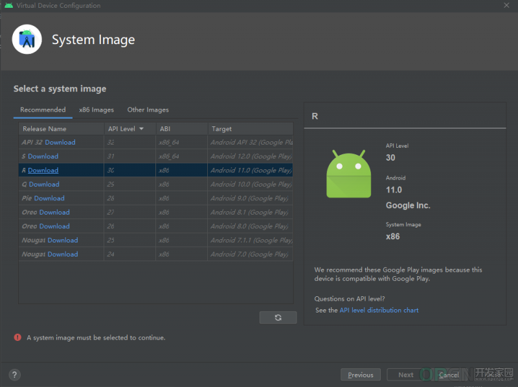Viewport: 518px width, 387px height.
Task: Click the x86 ABI cell in the Pie row
Action: [182, 198]
